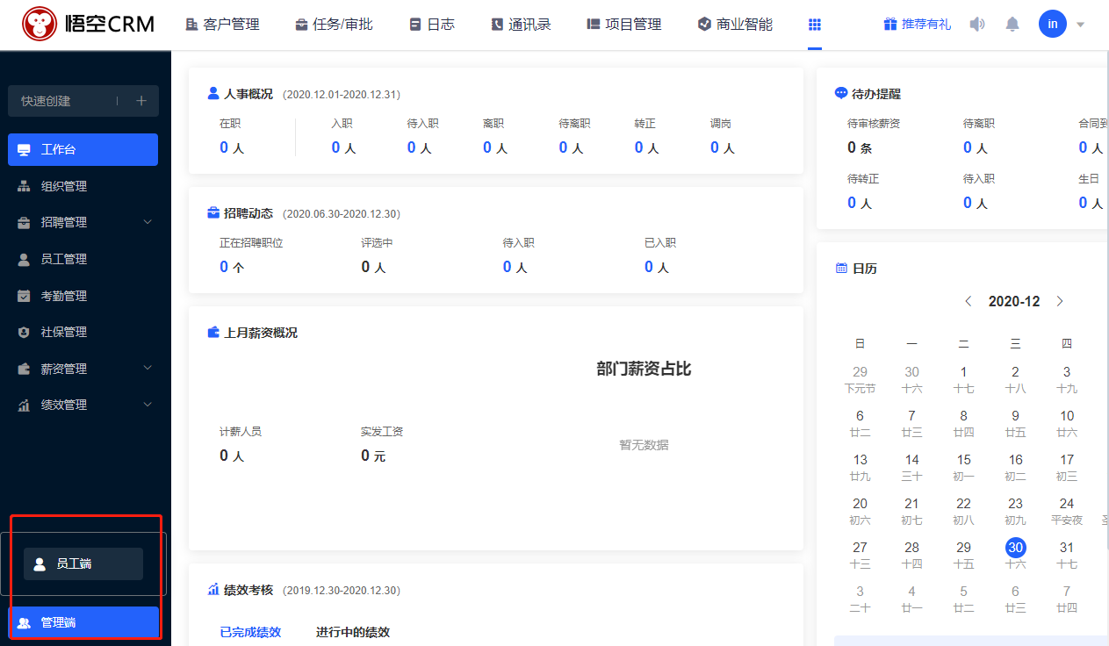Expand the 薪资管理 chevron
Viewport: 1109px width, 646px height.
tap(148, 368)
